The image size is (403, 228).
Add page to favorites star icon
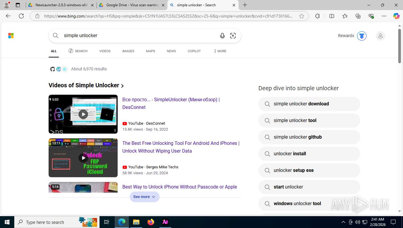302,16
